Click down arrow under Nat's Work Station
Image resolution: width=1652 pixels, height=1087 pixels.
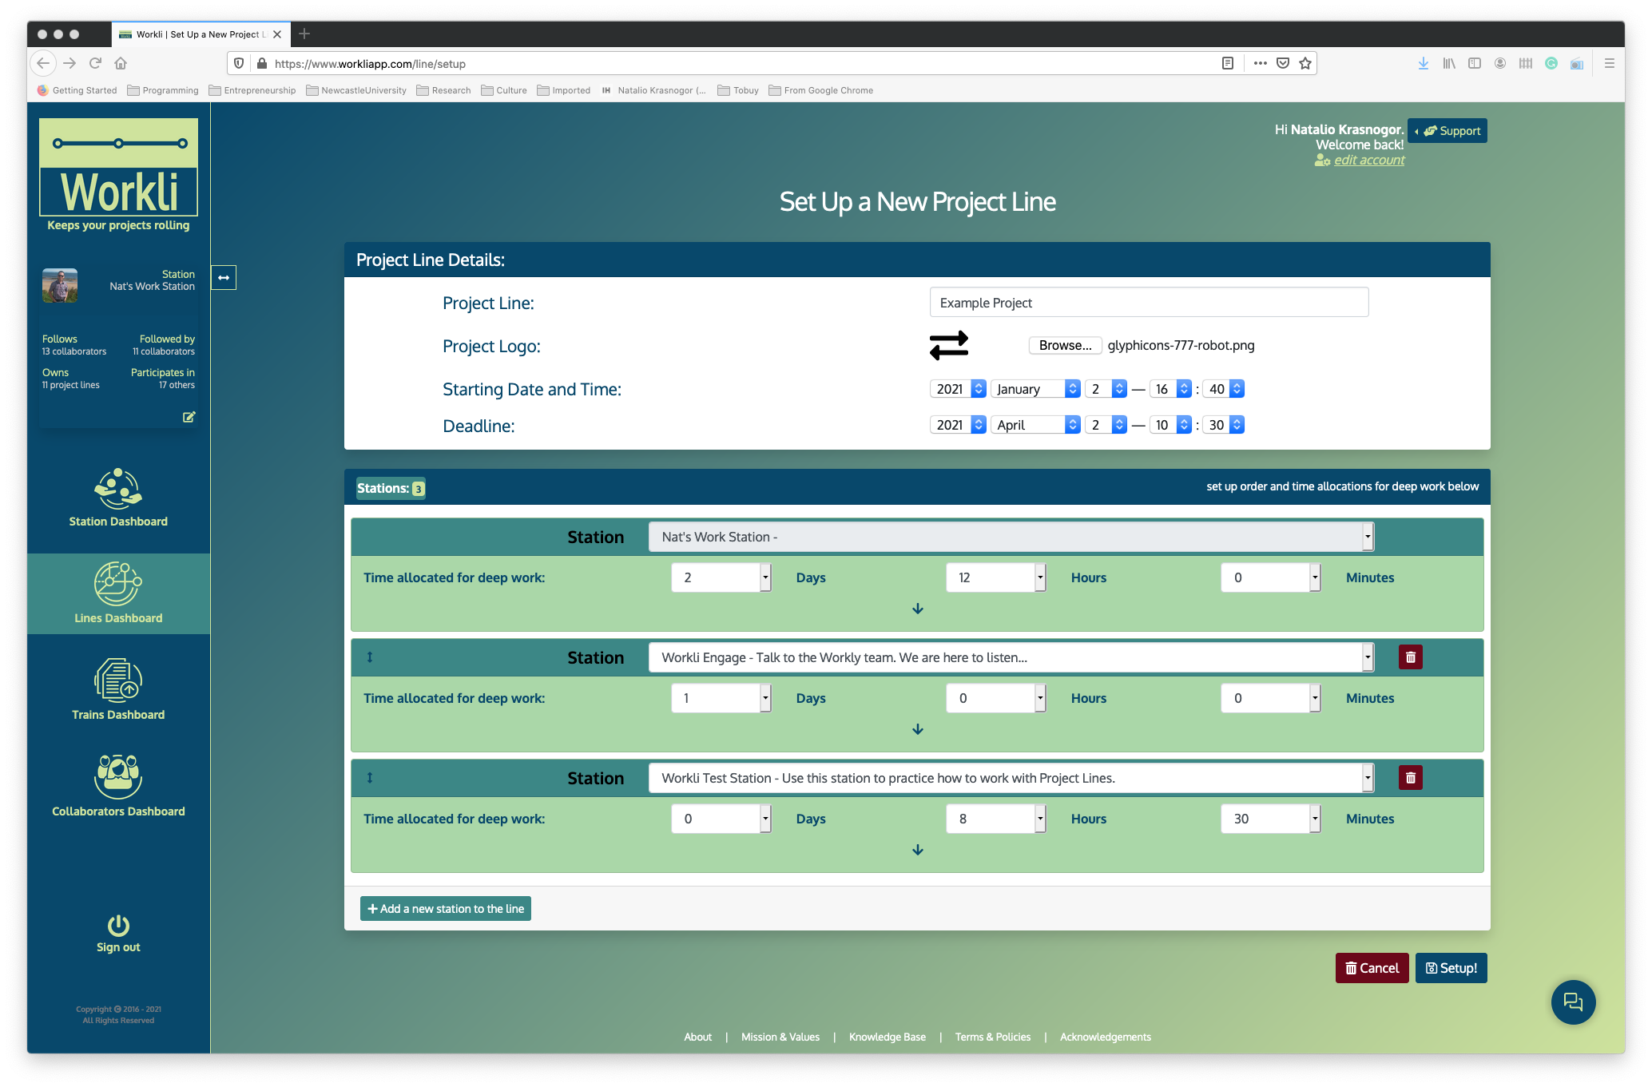[918, 609]
